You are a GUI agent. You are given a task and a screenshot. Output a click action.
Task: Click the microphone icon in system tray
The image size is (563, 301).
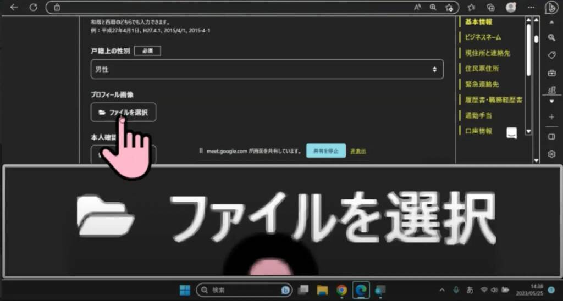pos(456,289)
